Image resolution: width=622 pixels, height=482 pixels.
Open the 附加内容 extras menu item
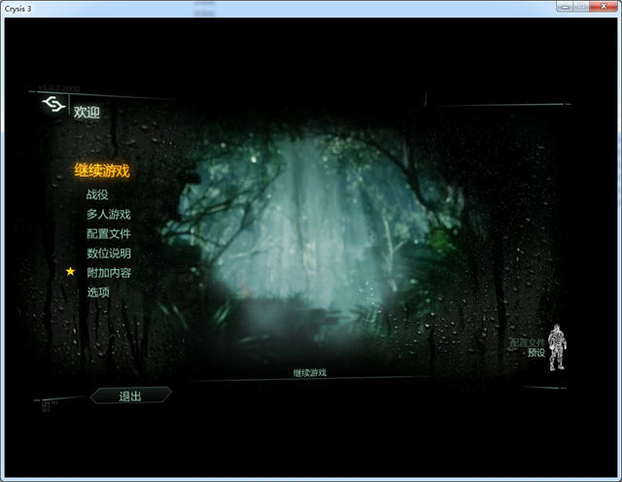(109, 272)
